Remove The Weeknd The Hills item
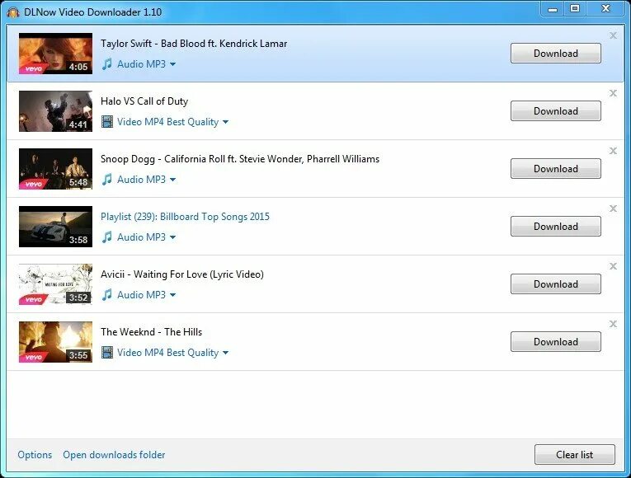 (x=613, y=324)
